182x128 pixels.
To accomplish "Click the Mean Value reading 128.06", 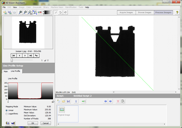I will click(x=48, y=113).
